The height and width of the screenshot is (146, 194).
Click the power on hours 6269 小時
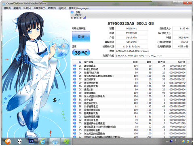tap(181, 47)
